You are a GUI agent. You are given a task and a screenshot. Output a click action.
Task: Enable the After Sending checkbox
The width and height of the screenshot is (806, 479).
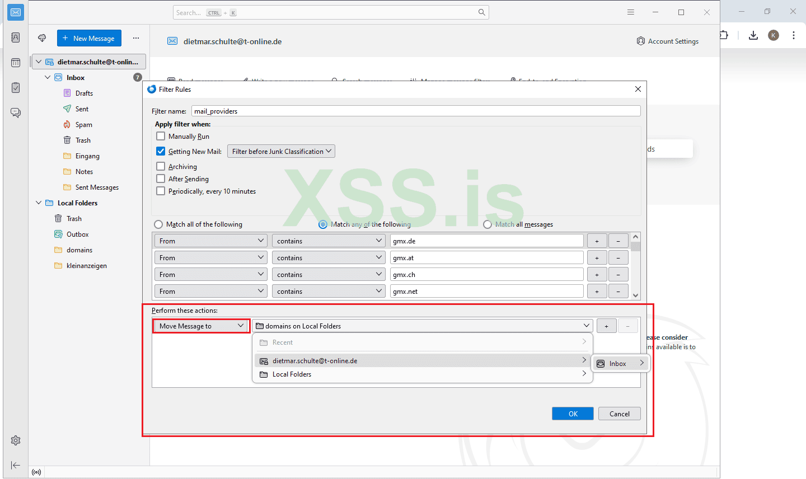point(161,179)
